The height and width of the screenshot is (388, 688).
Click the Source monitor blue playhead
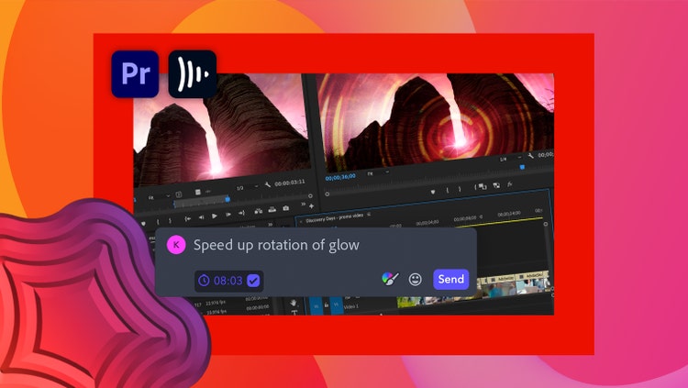click(x=227, y=199)
